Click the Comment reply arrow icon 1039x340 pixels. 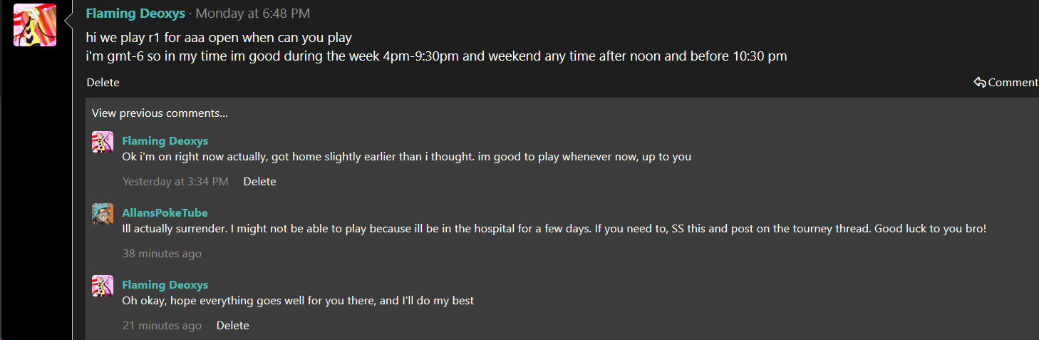coord(980,83)
